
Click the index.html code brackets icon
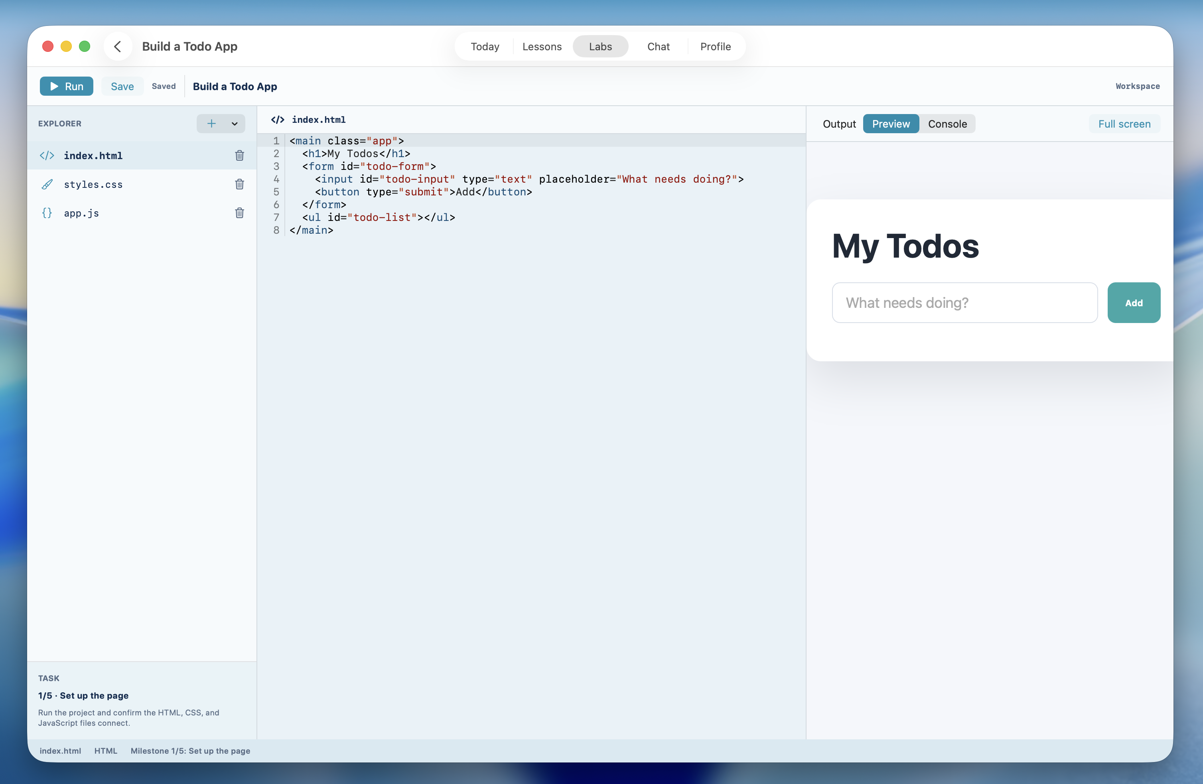tap(47, 156)
